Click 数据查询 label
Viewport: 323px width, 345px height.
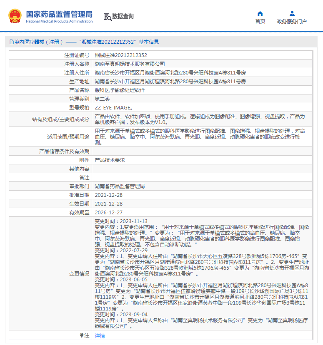(x=123, y=16)
